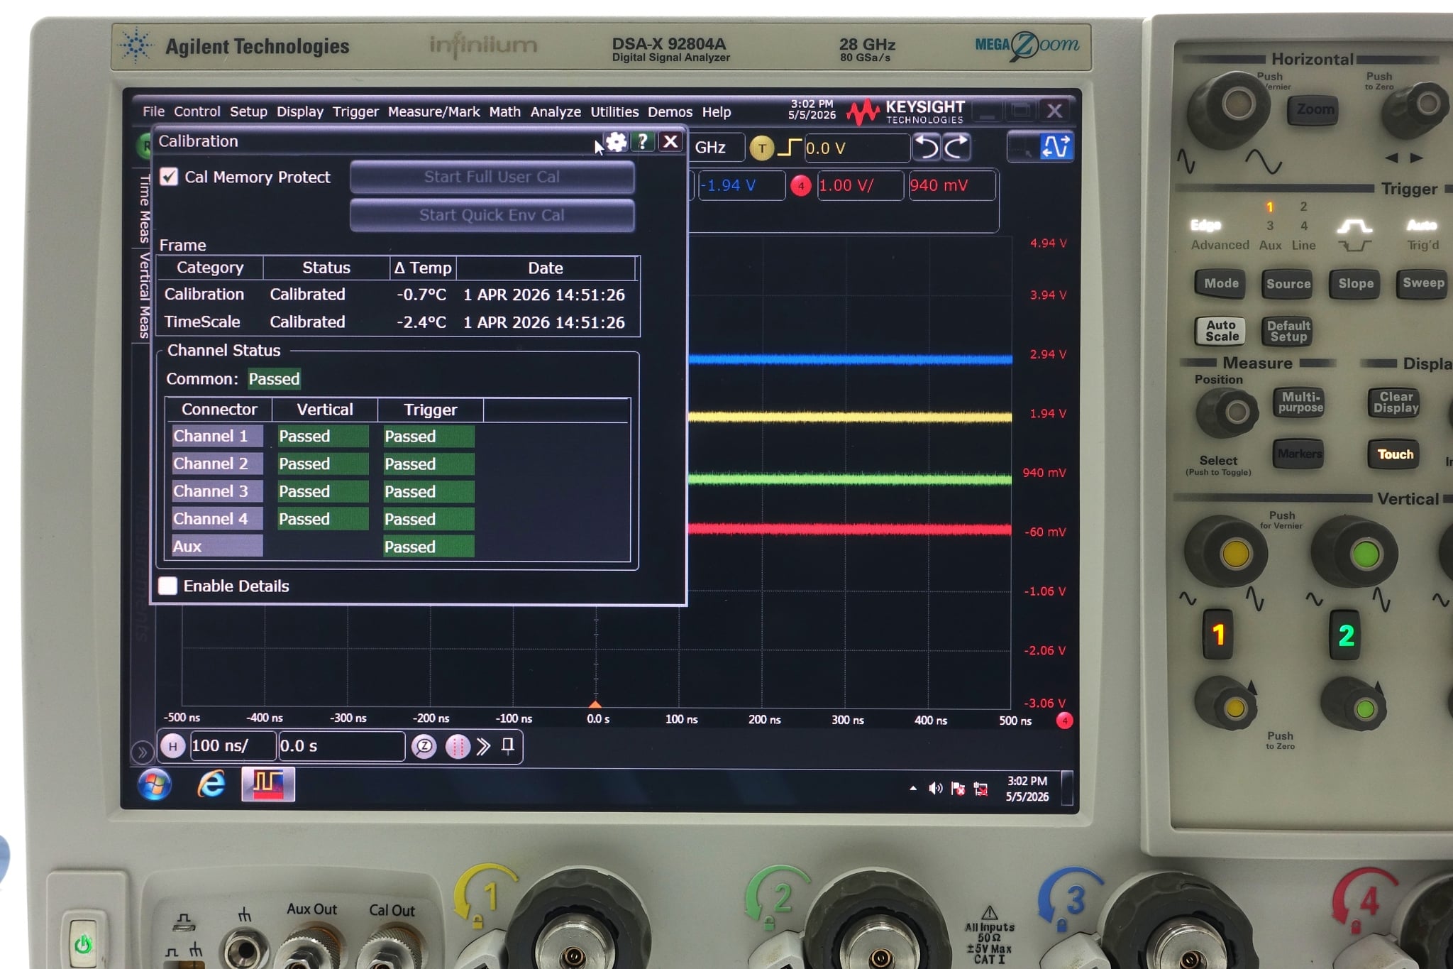Click the Δ Temp column header
The height and width of the screenshot is (969, 1453).
pyautogui.click(x=423, y=268)
